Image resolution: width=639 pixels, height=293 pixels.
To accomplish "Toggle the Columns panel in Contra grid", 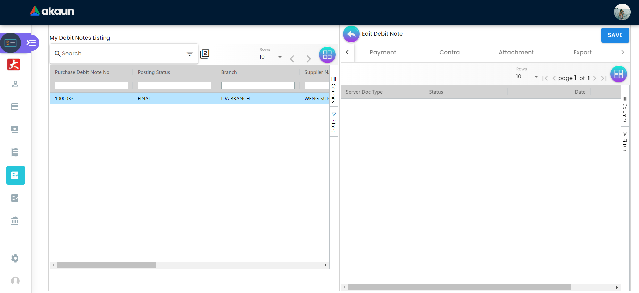I will (x=625, y=109).
